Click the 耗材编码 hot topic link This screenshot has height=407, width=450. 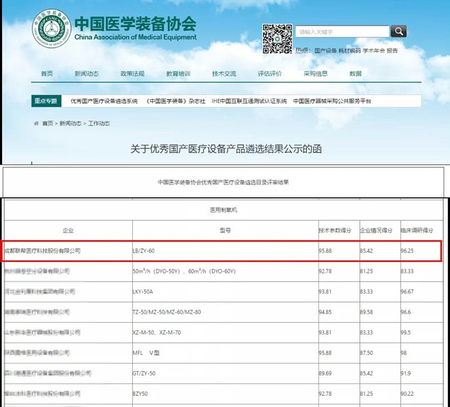349,51
